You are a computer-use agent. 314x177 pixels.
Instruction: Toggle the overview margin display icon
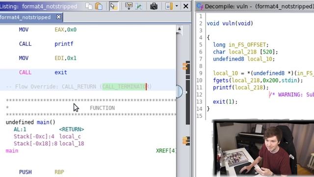(169, 6)
